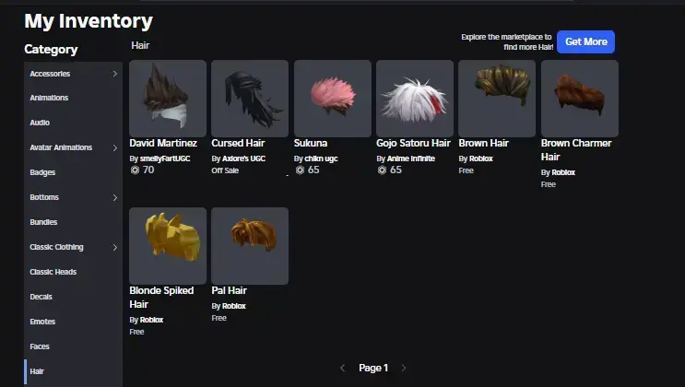Viewport: 685px width, 387px height.
Task: Open the Anime Infinite creator link
Action: 411,158
